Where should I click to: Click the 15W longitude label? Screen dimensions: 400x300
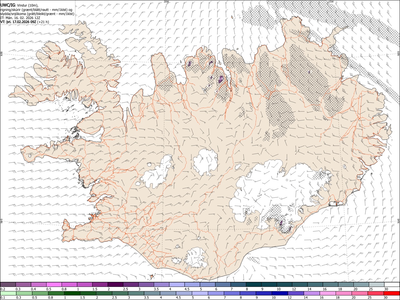[331, 2]
